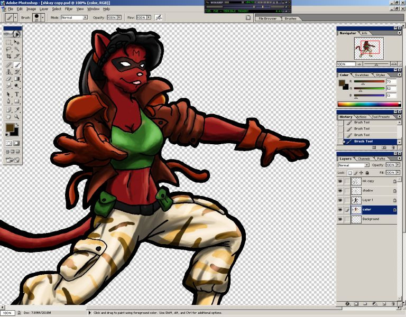Create a new layer in Layers panel
Screen dimensions: 406x317
tap(384, 304)
